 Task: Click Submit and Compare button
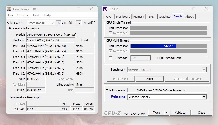[x=187, y=79]
